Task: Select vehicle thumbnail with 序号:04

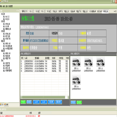Action: (76, 80)
